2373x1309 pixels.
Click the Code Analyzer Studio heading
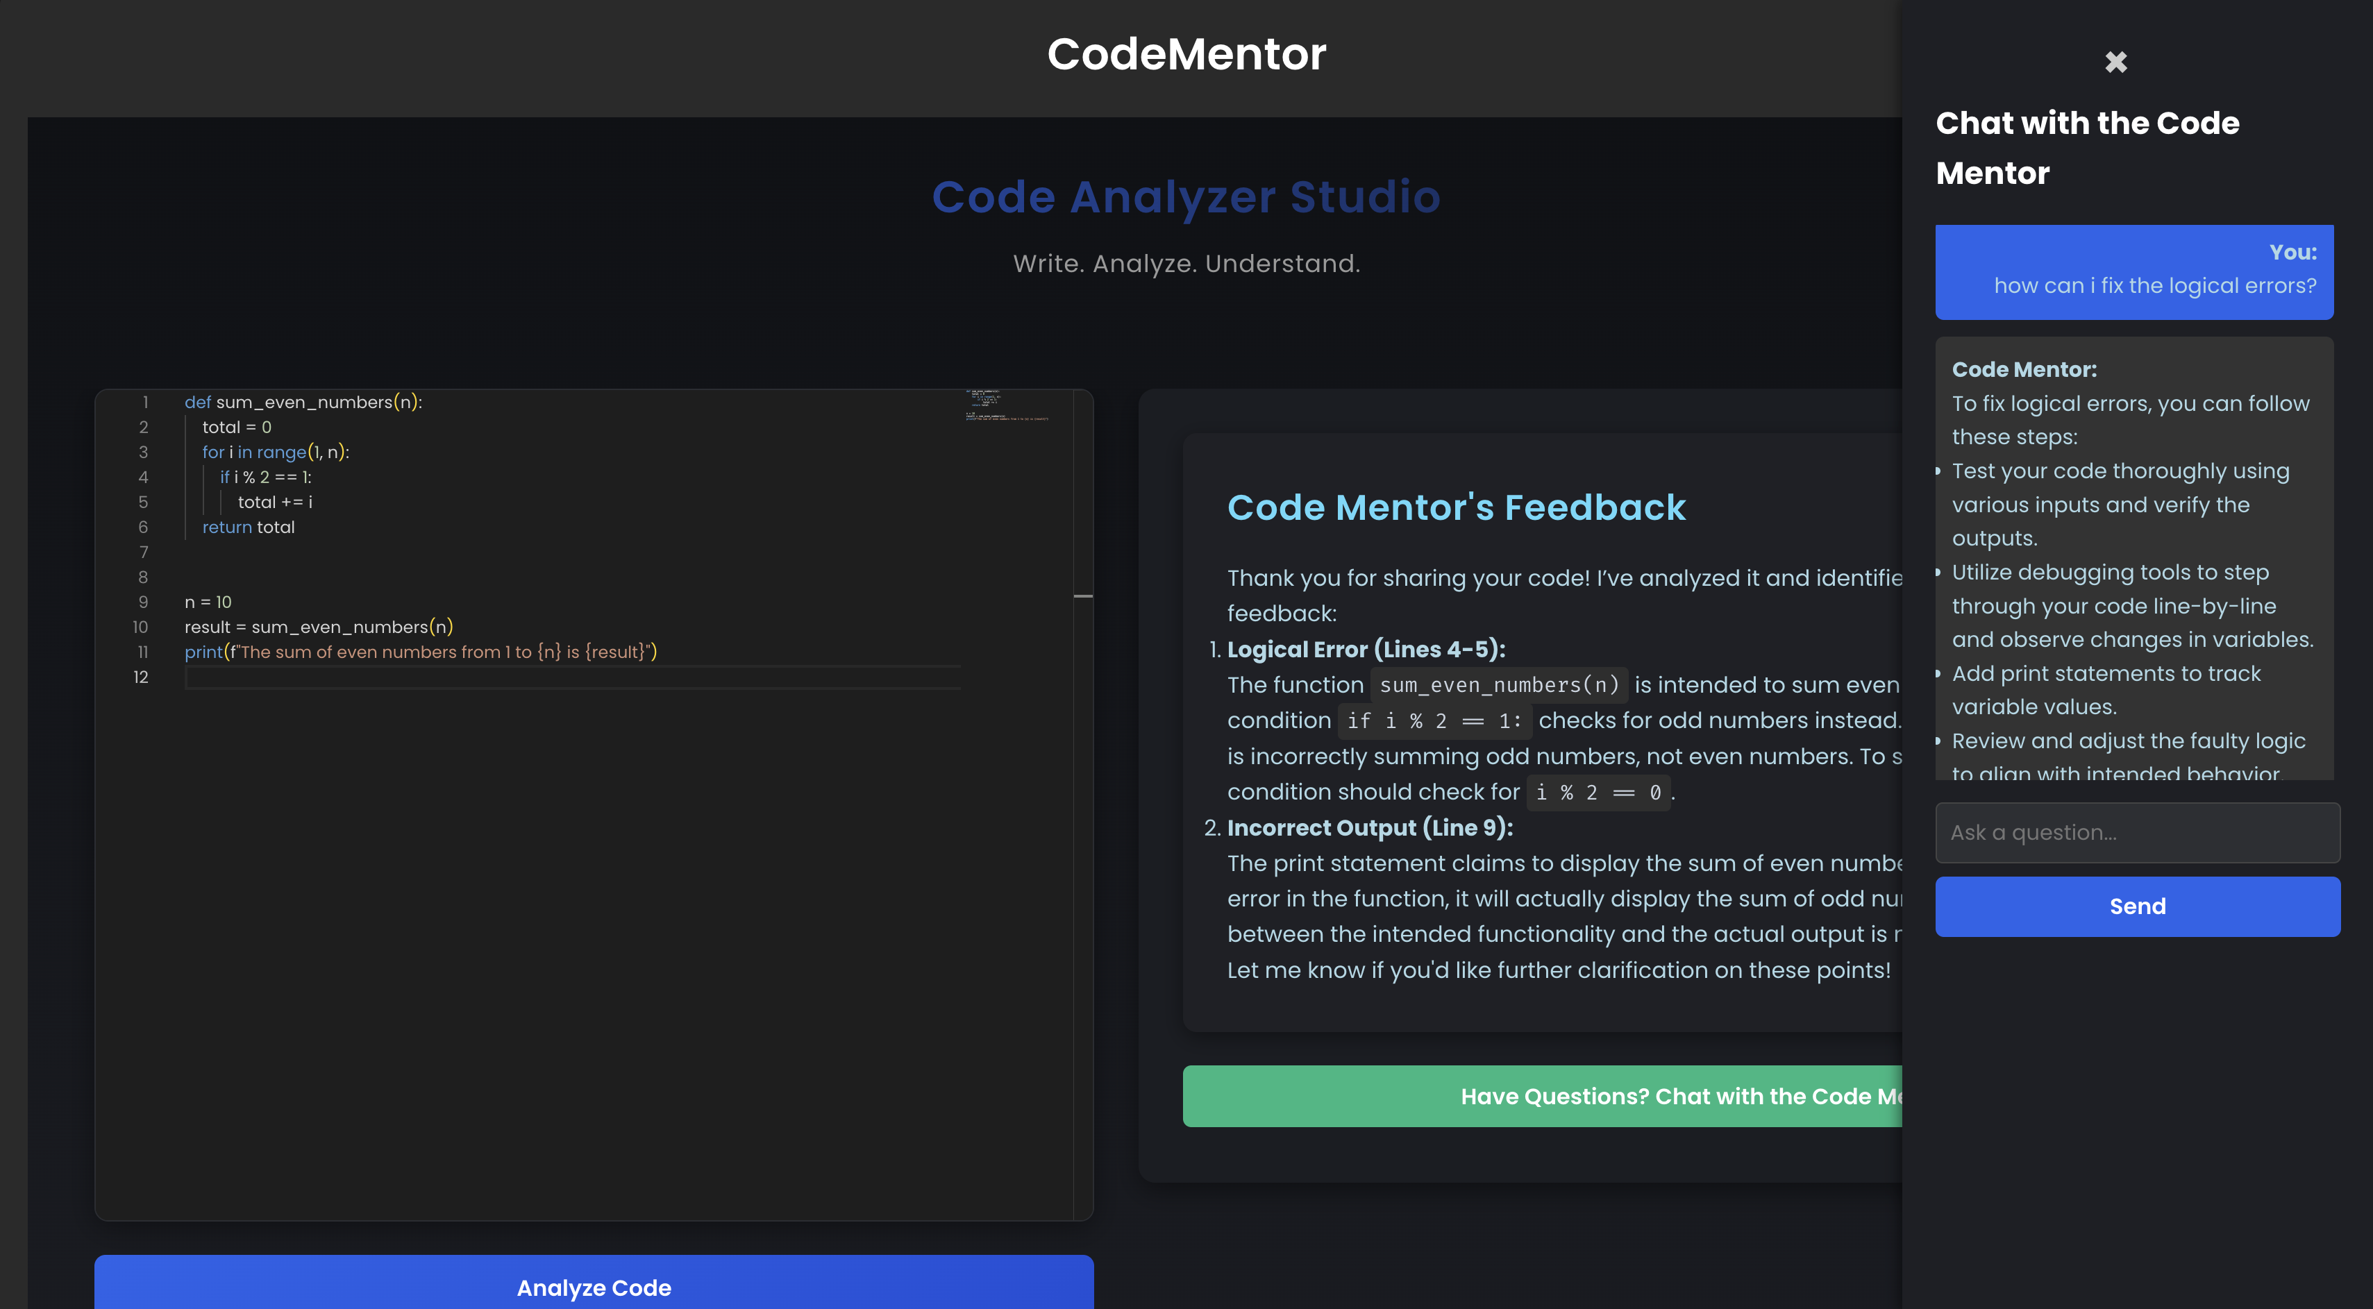click(1186, 197)
